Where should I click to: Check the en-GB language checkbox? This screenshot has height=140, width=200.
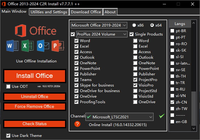pyautogui.click(x=172, y=122)
